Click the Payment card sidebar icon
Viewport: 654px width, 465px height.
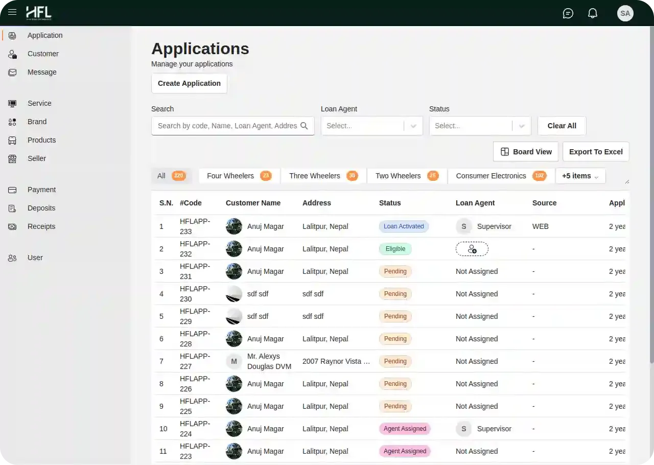tap(12, 190)
